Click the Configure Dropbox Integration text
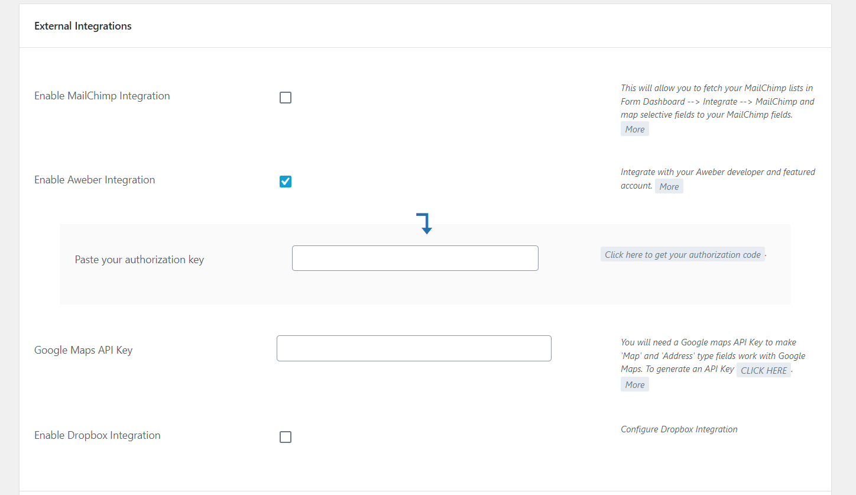Viewport: 856px width, 495px height. click(679, 429)
